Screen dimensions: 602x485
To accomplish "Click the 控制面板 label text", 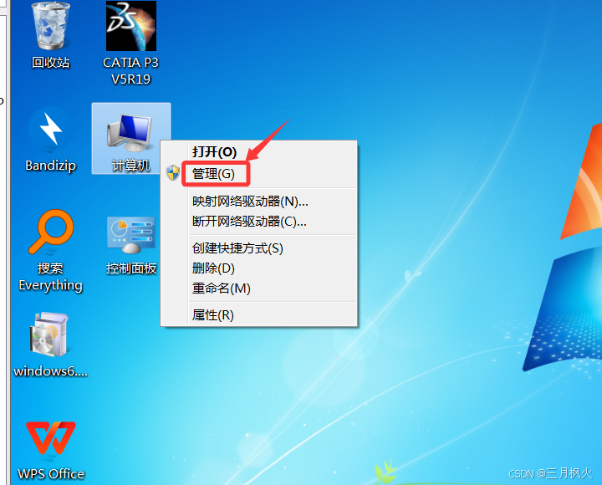I will 131,268.
